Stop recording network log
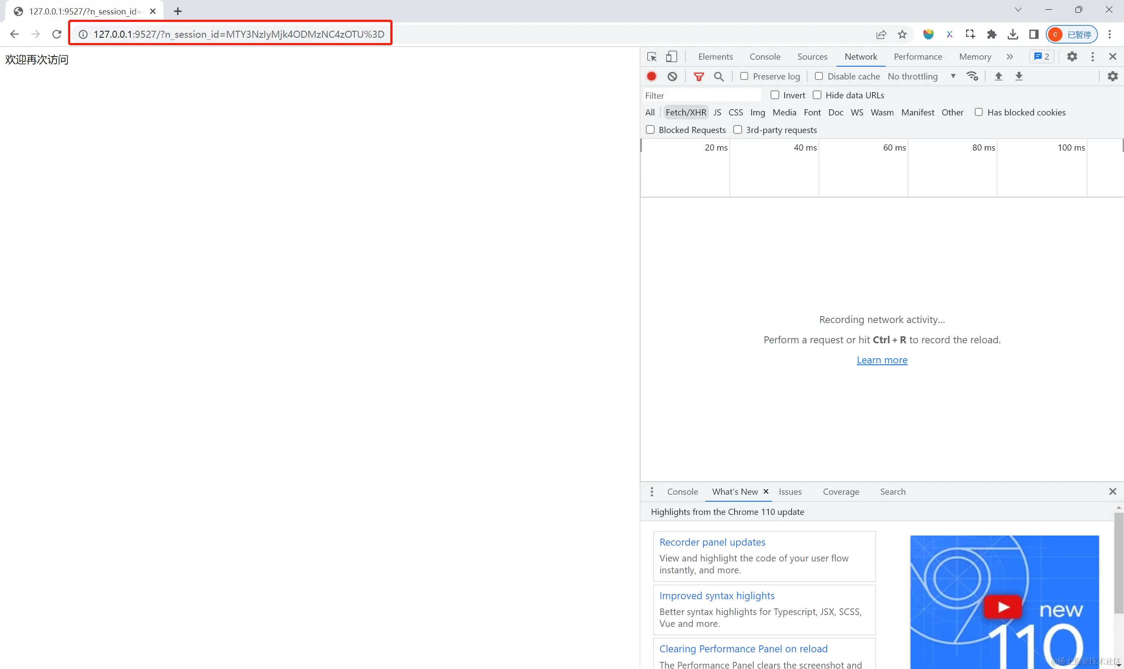The image size is (1124, 669). (652, 76)
